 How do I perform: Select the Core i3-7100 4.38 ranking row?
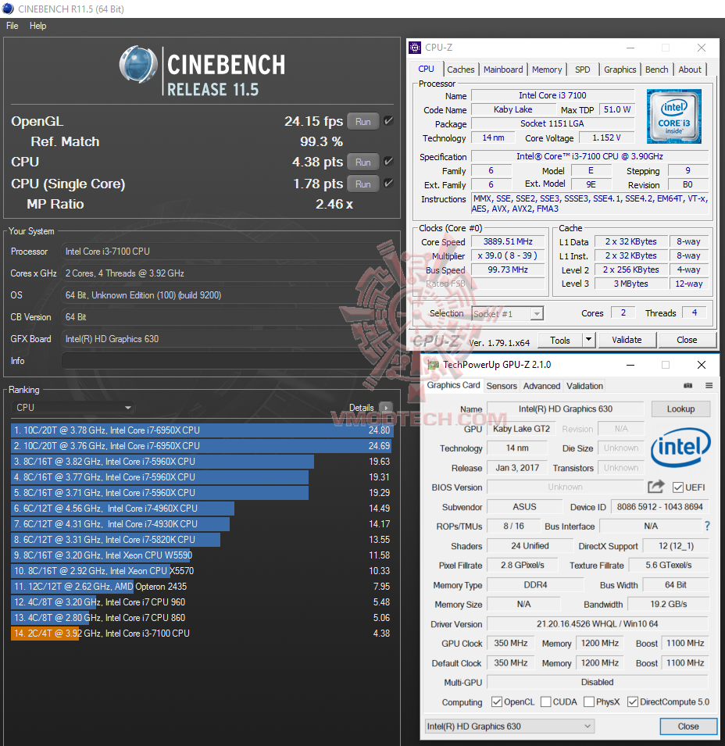202,634
